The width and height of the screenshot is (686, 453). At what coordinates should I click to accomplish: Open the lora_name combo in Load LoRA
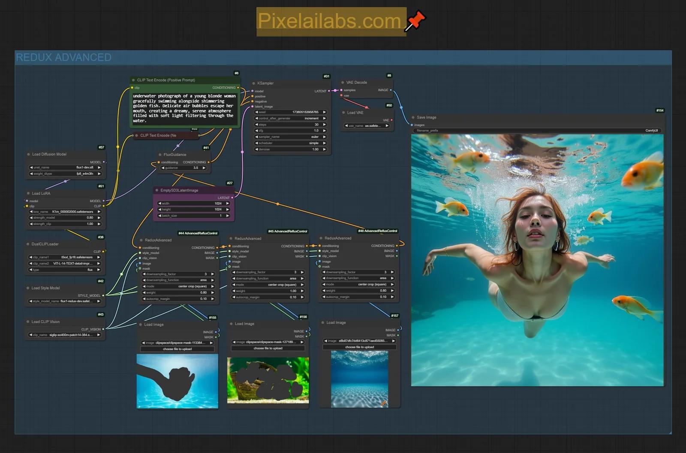(x=65, y=212)
